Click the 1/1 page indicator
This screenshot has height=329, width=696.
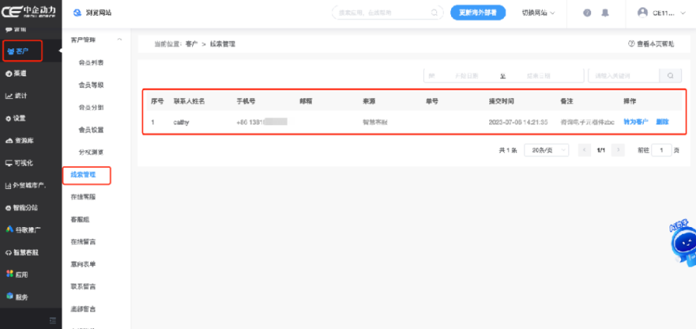[601, 150]
